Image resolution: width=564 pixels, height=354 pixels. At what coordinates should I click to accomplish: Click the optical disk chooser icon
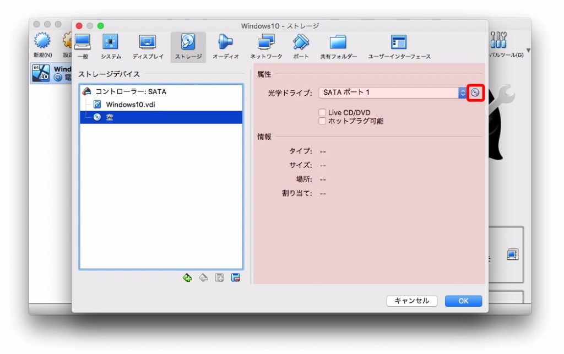tap(475, 92)
